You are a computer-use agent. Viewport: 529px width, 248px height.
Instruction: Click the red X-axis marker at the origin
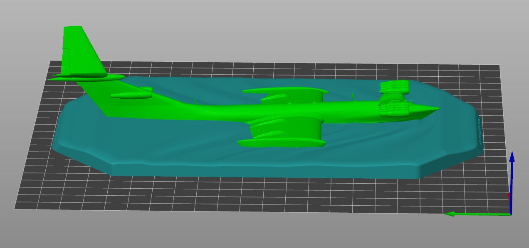pyautogui.click(x=509, y=195)
